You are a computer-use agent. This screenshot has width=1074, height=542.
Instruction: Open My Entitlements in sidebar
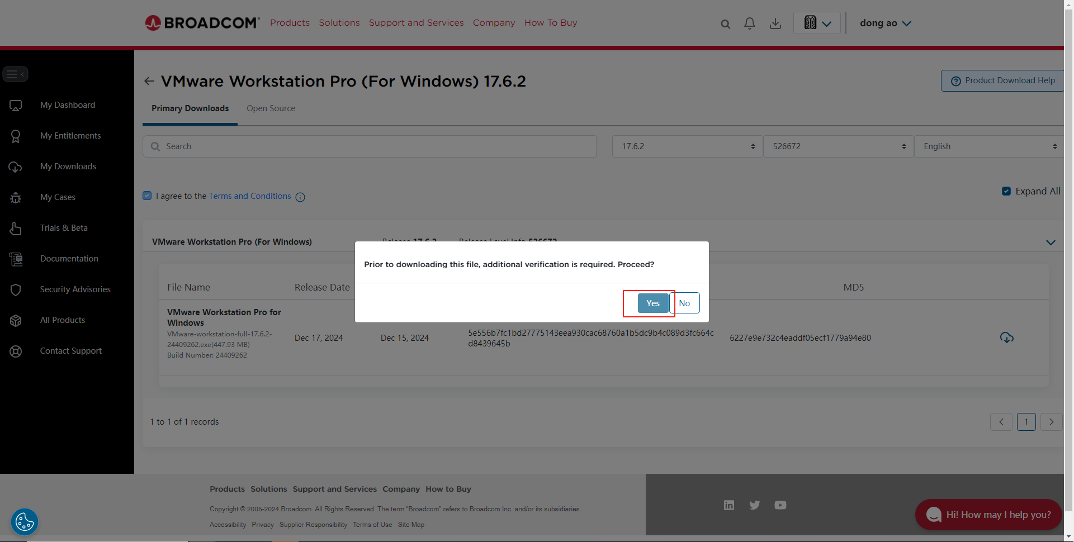pos(70,136)
